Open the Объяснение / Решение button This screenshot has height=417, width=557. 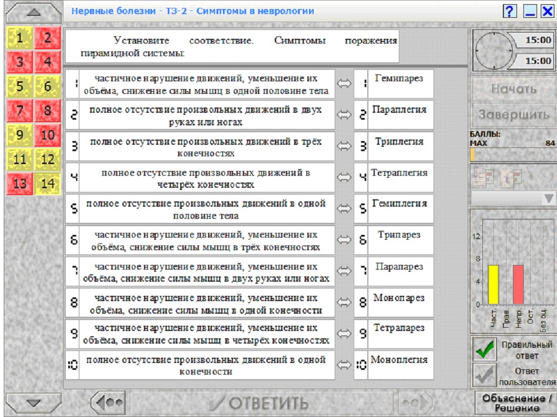516,403
